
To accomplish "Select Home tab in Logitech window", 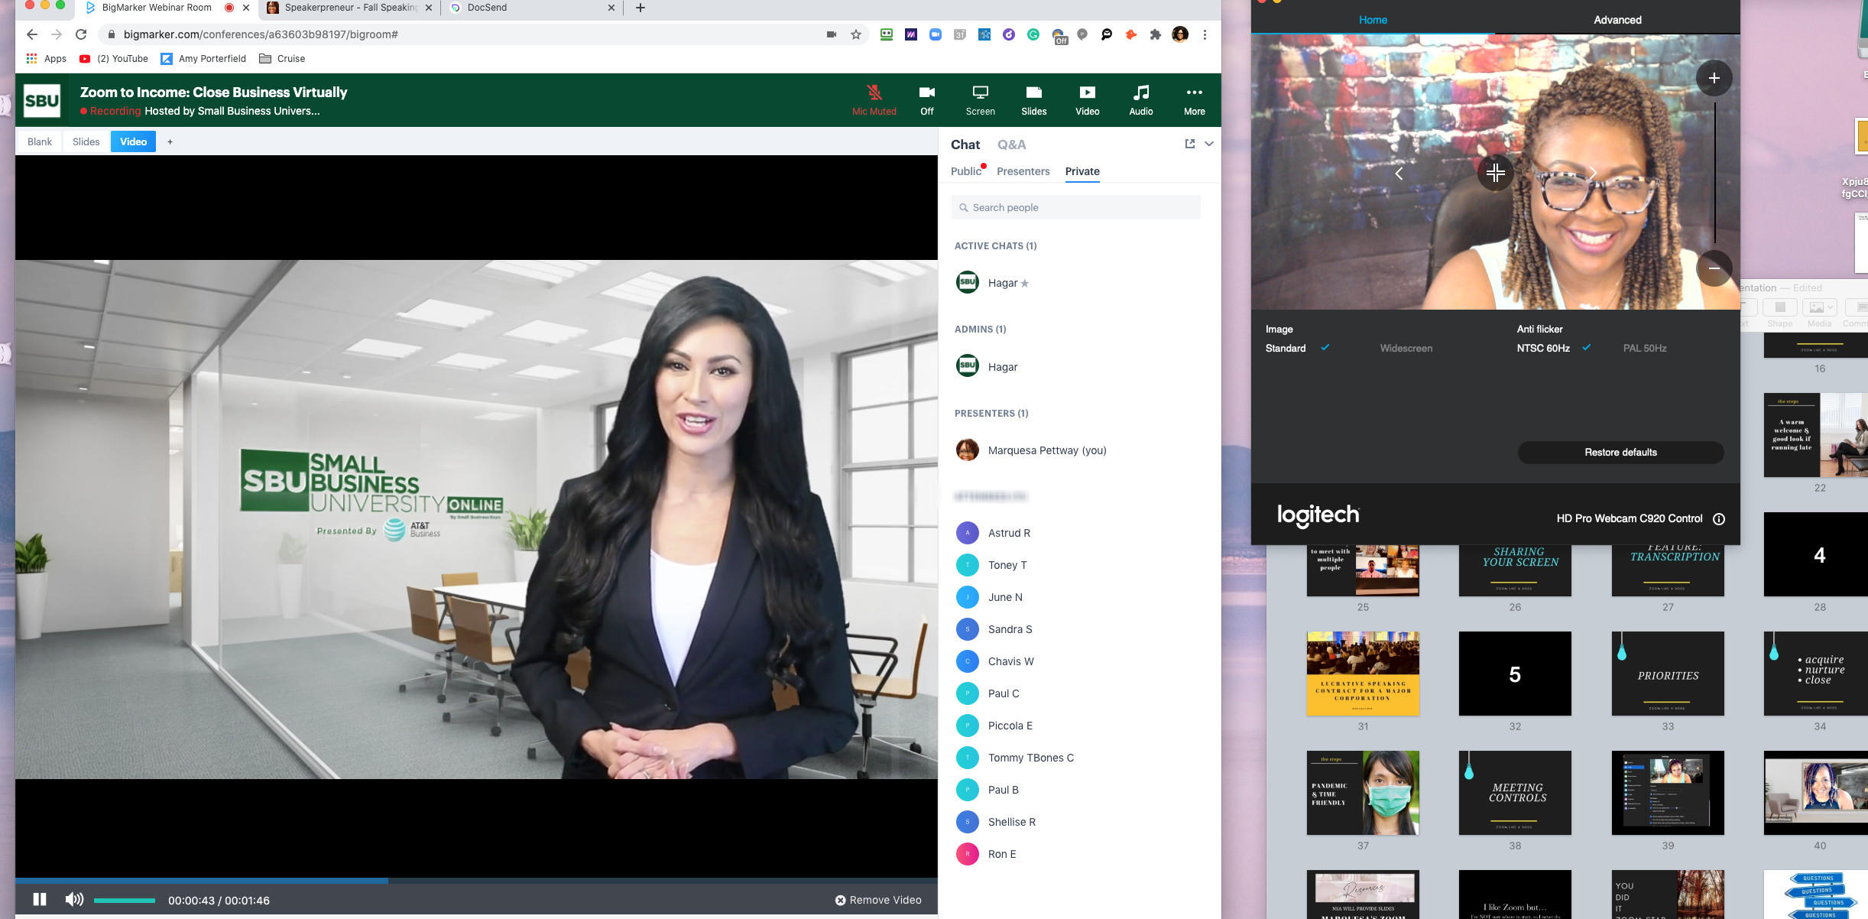I will (x=1373, y=20).
